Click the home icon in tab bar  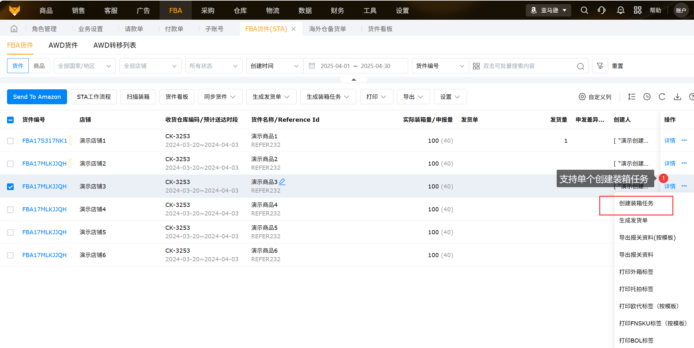point(14,29)
